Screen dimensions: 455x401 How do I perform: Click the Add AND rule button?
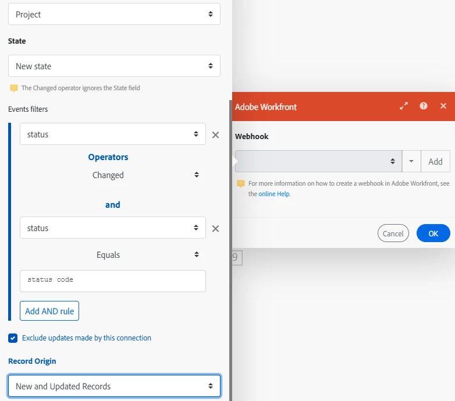coord(49,311)
